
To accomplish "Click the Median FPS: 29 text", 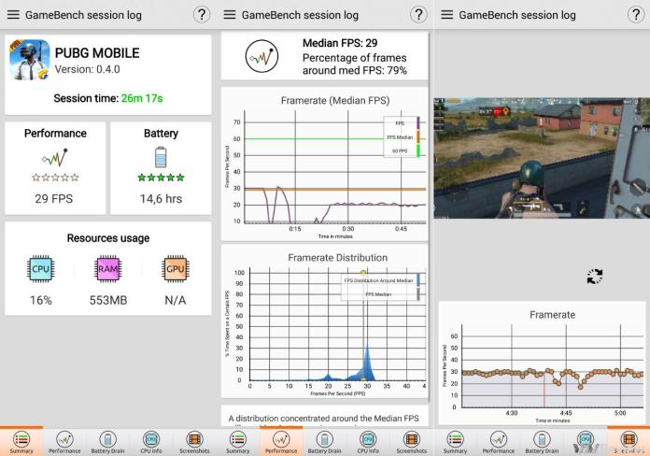I will point(340,43).
